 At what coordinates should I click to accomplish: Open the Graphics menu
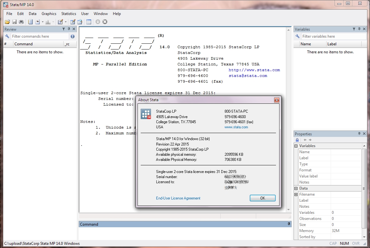(49, 14)
